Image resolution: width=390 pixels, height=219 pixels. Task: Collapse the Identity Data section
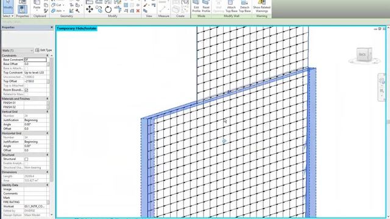pos(48,185)
